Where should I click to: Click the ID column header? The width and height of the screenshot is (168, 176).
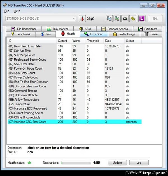32,41
